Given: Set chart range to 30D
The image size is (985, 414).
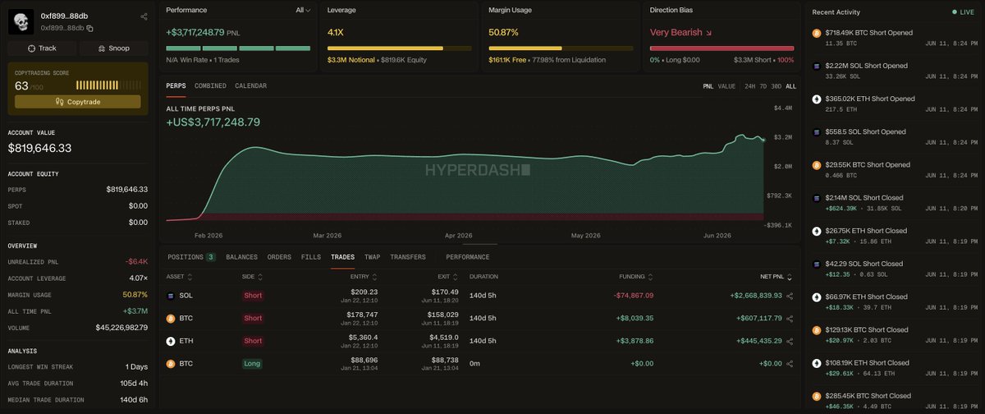Looking at the screenshot, I should pos(777,86).
